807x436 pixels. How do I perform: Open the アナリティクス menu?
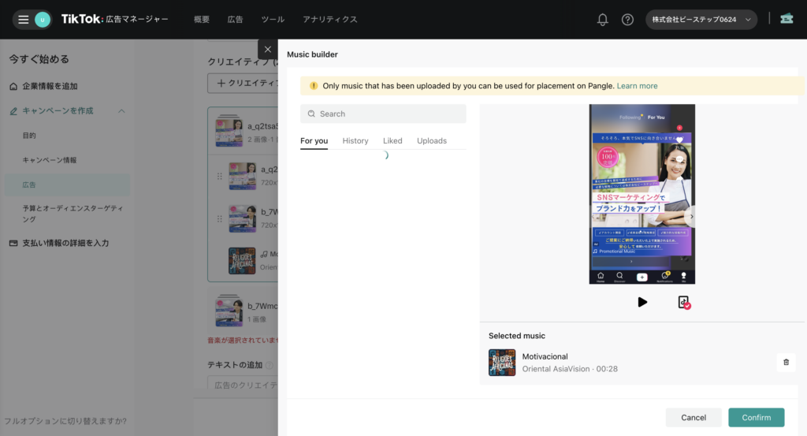coord(330,20)
